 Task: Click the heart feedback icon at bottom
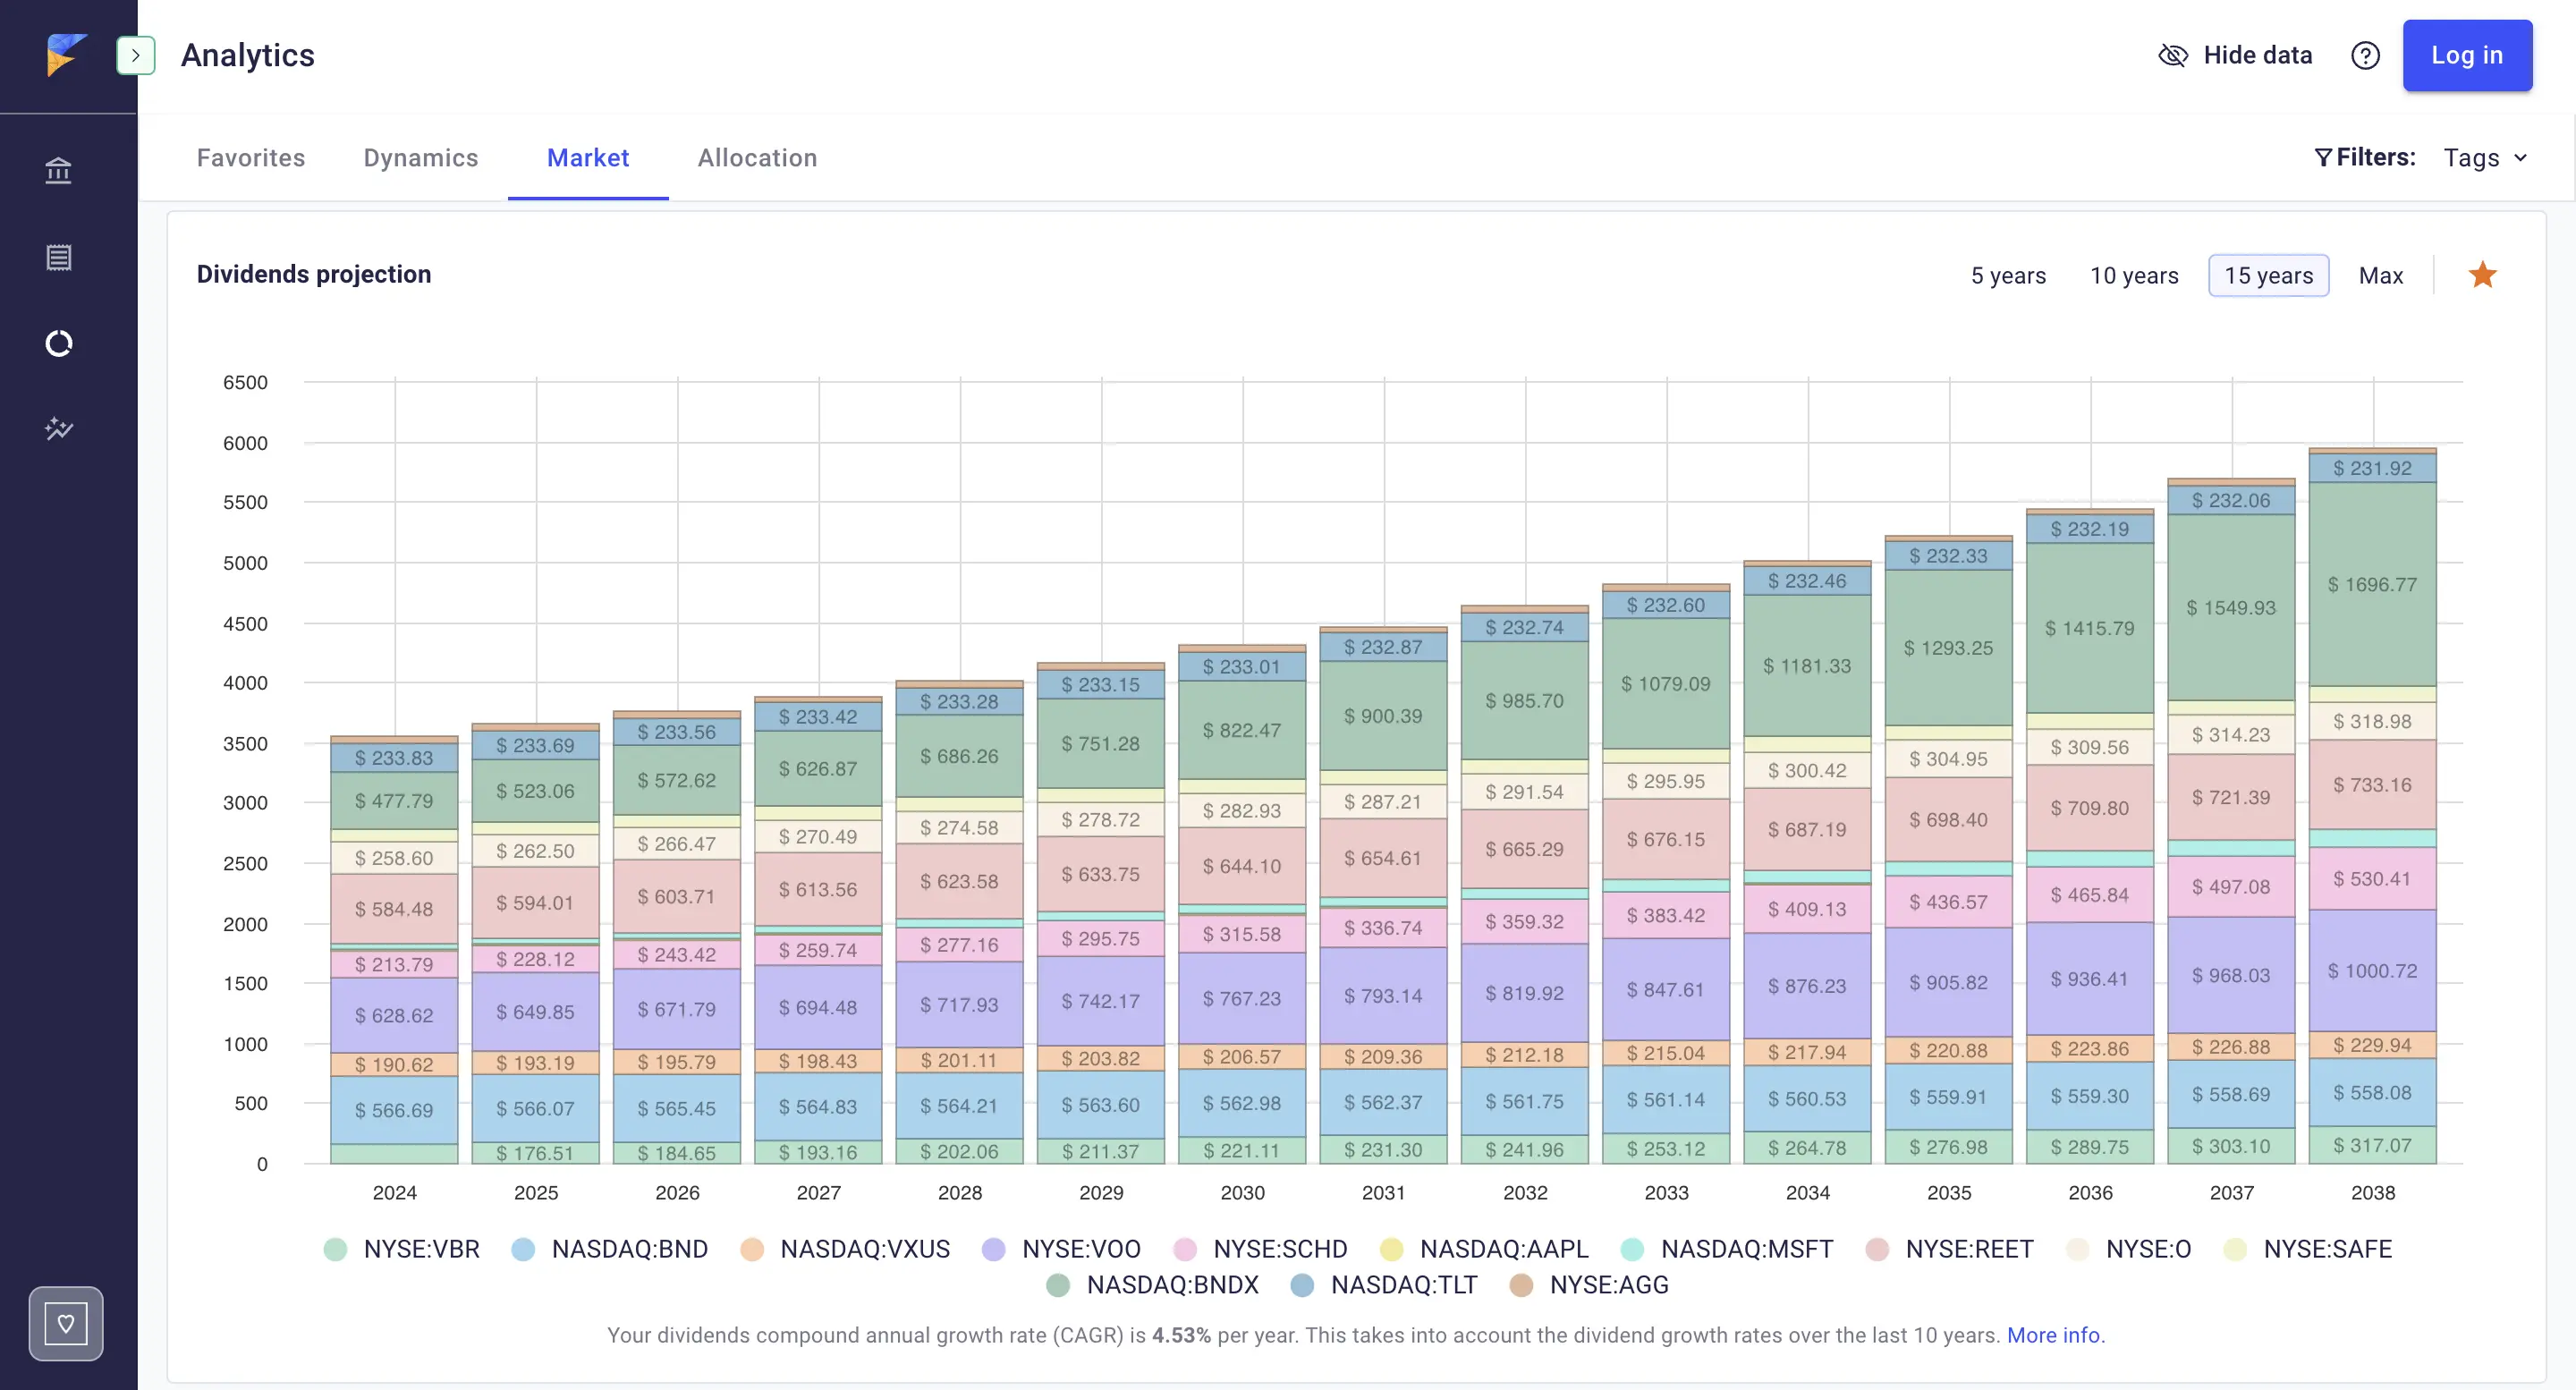pos(66,1323)
